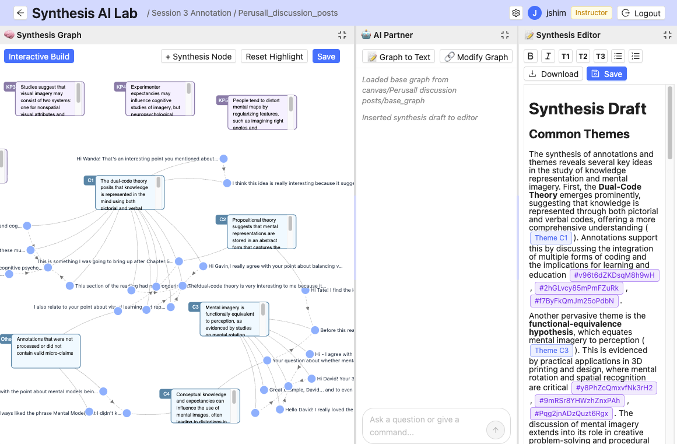The height and width of the screenshot is (444, 677).
Task: Collapse the Synthesis Editor panel
Action: [668, 35]
